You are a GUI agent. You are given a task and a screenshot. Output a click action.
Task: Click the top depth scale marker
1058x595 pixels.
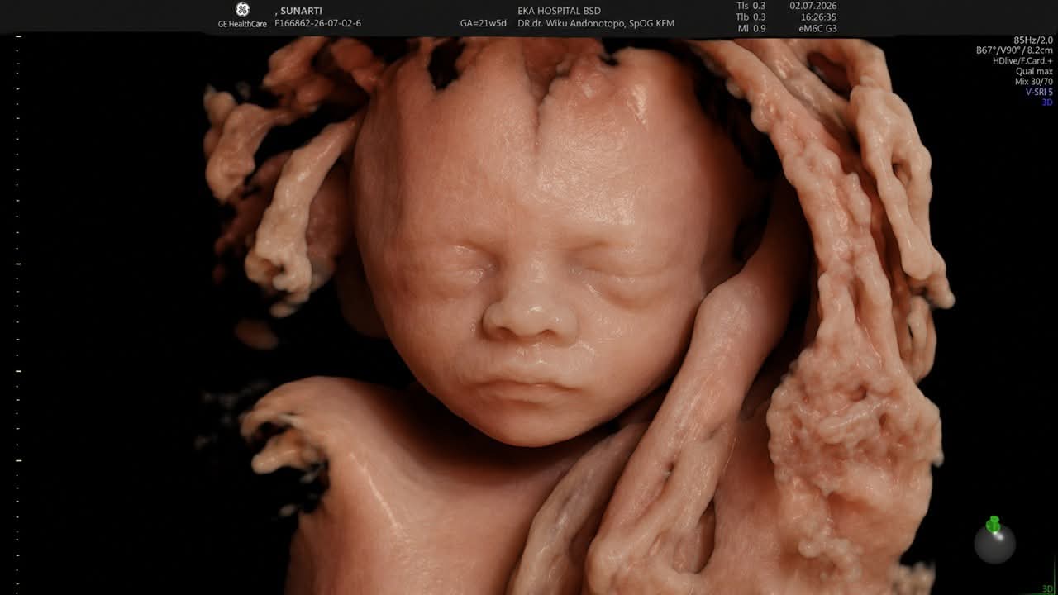(x=18, y=36)
